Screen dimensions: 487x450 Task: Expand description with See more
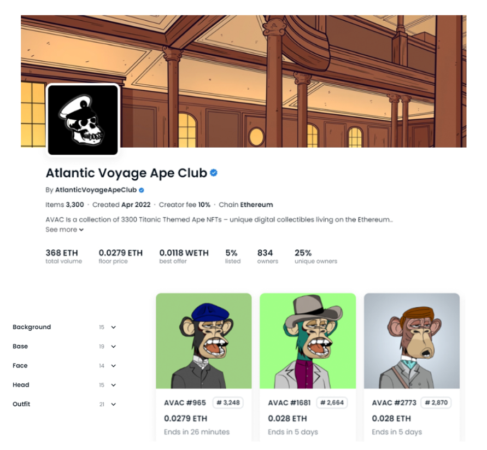(64, 230)
